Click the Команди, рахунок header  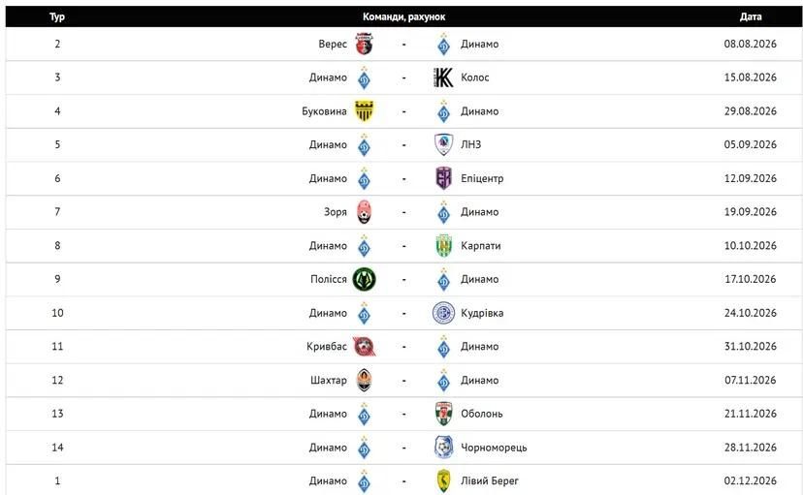coord(404,16)
